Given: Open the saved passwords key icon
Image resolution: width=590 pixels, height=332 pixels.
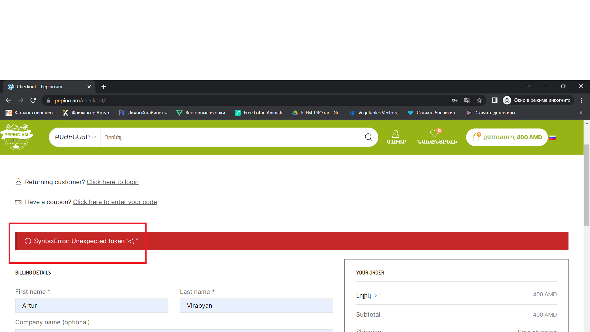Looking at the screenshot, I should click(x=455, y=101).
